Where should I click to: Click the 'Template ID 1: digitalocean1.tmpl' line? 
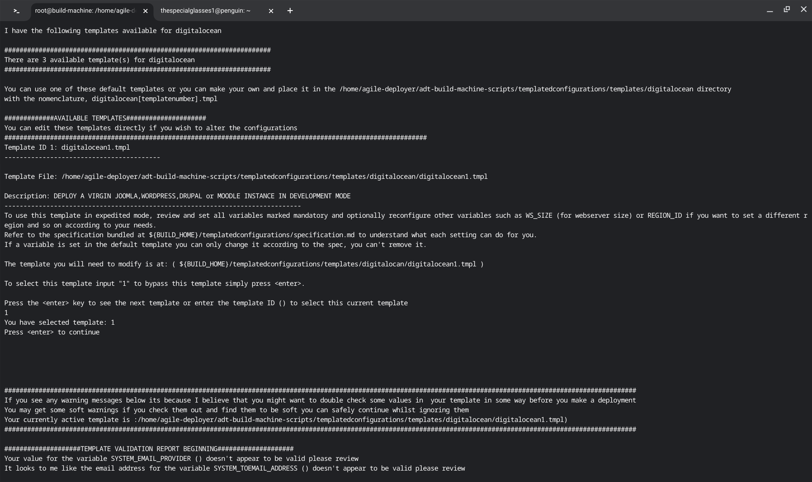click(x=67, y=148)
